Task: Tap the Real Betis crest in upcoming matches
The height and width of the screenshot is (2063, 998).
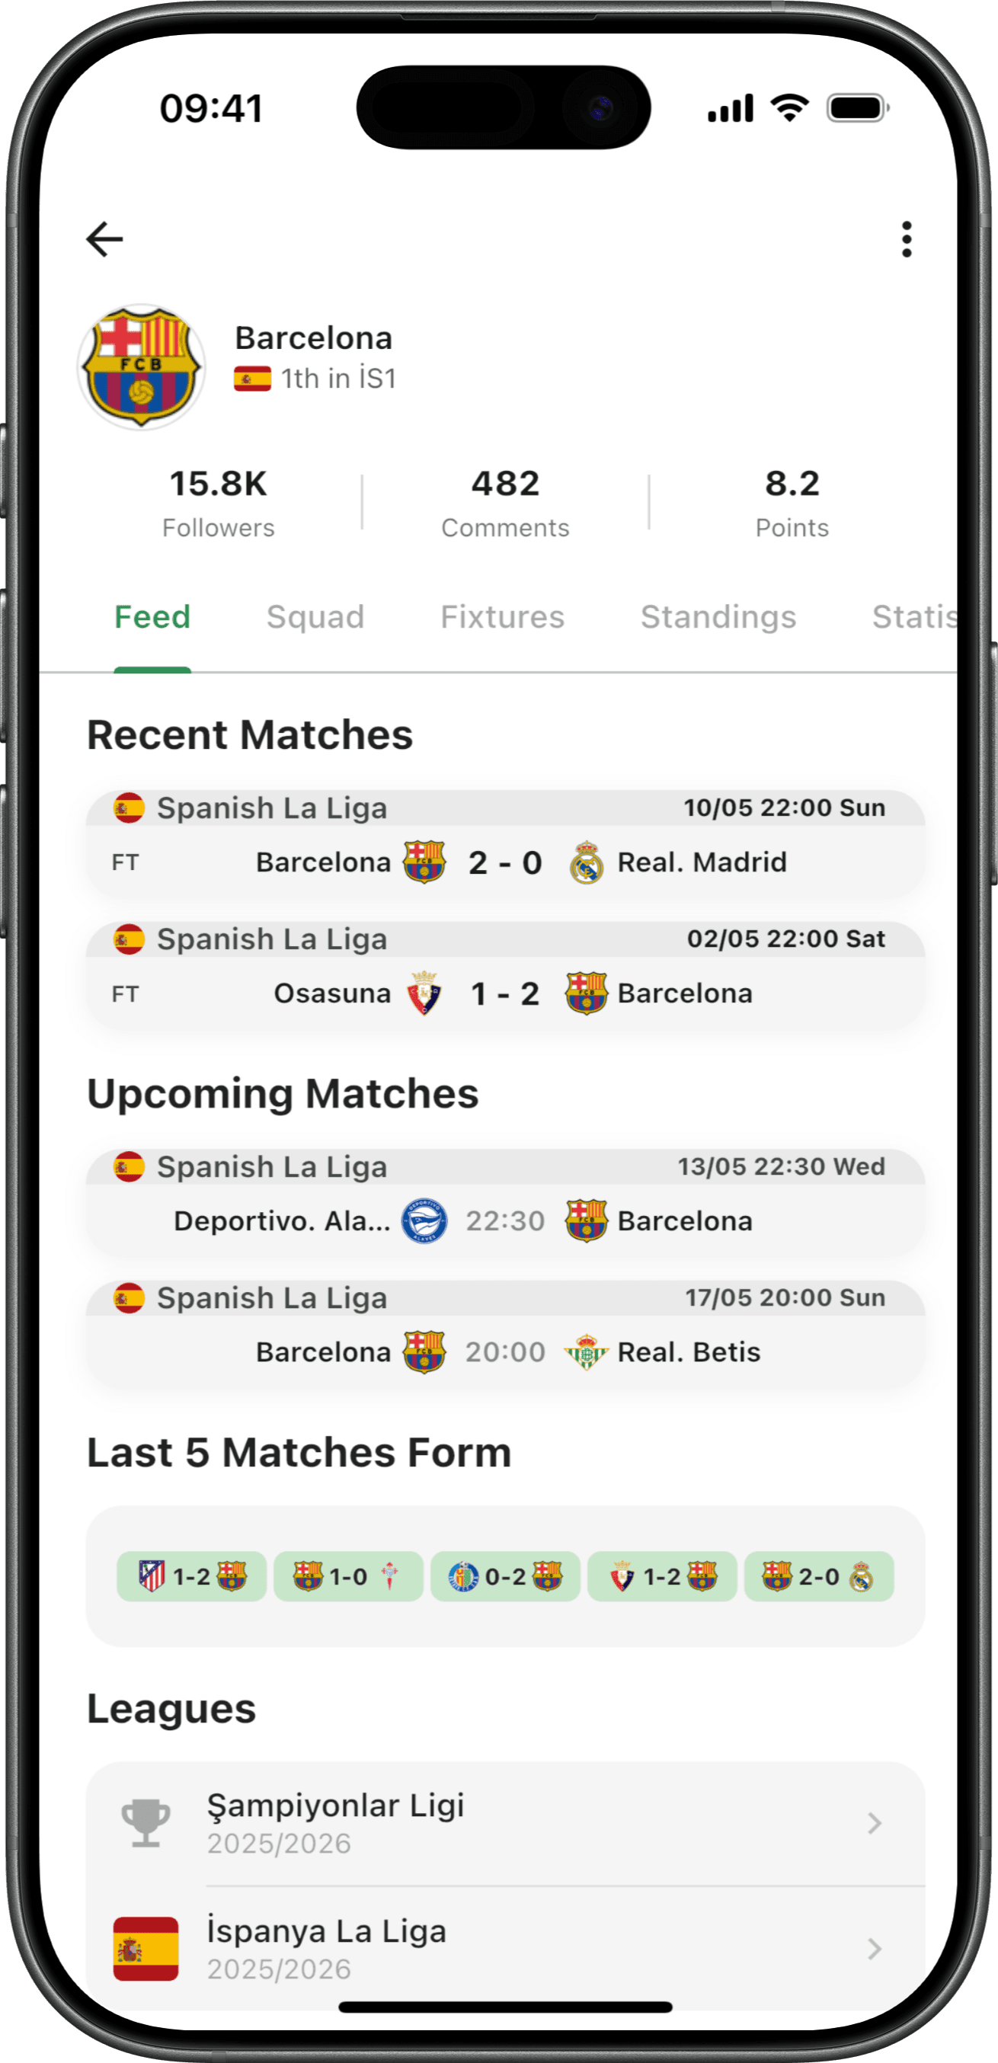Action: (x=587, y=1351)
